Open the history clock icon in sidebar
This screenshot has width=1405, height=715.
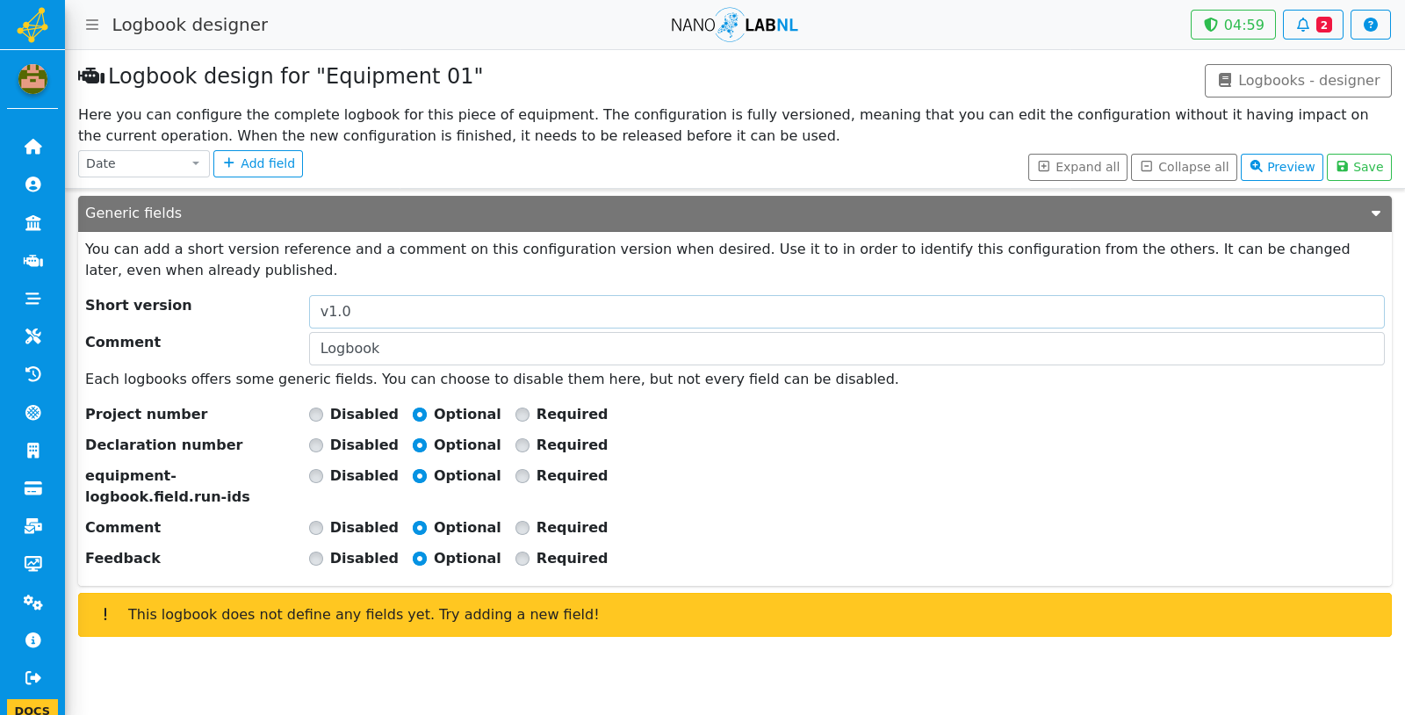[32, 374]
